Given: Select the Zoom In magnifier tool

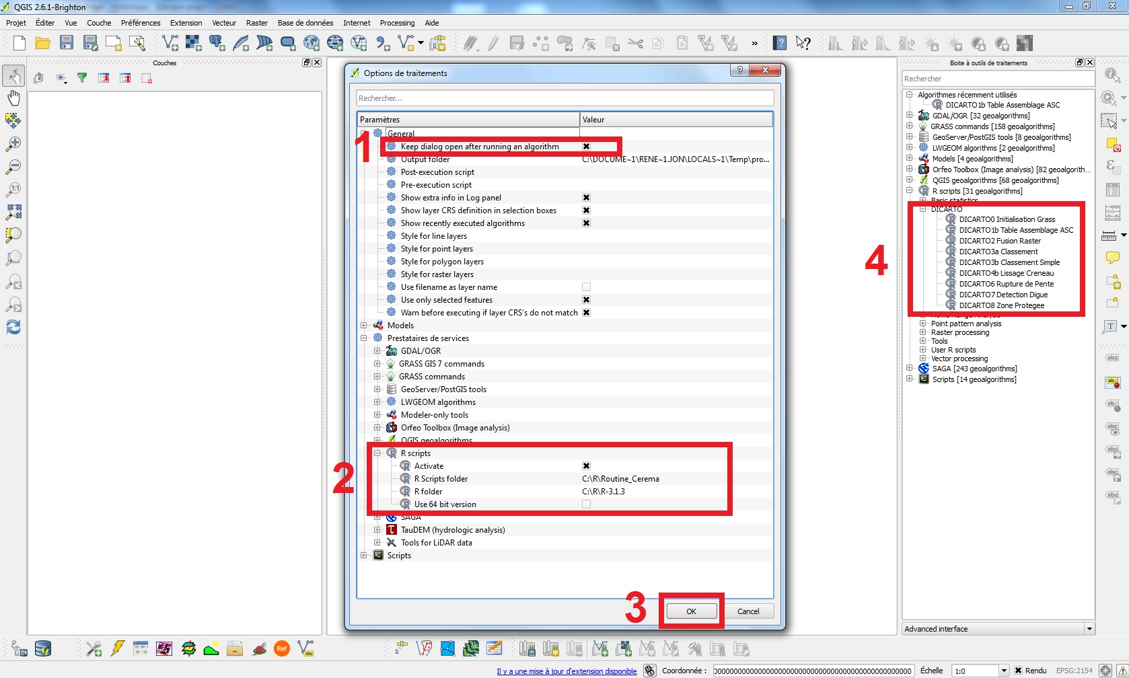Looking at the screenshot, I should pos(13,144).
